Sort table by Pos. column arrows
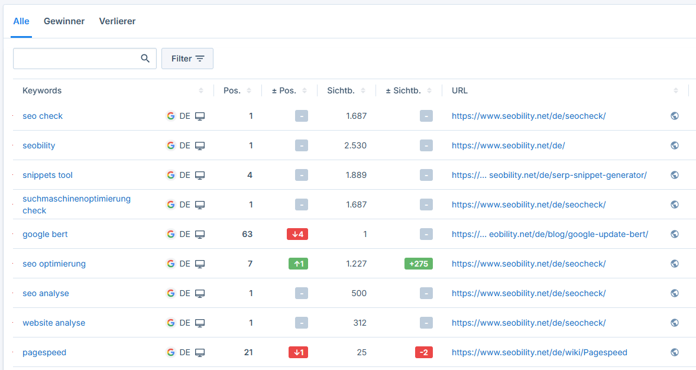Screen dimensions: 696x370 tap(249, 90)
